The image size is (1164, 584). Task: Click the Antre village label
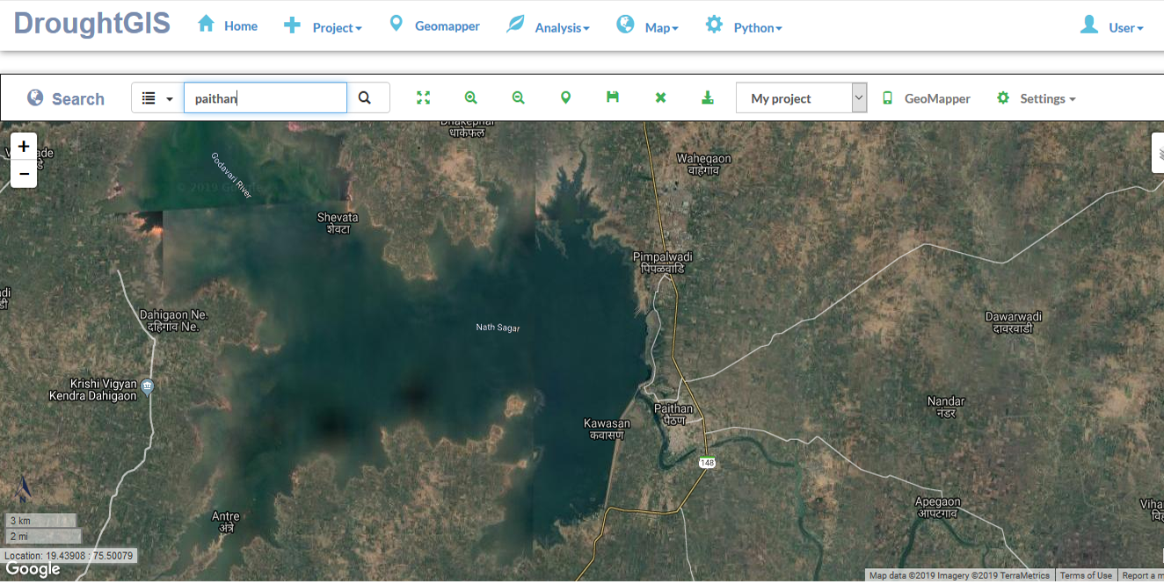[x=226, y=522]
